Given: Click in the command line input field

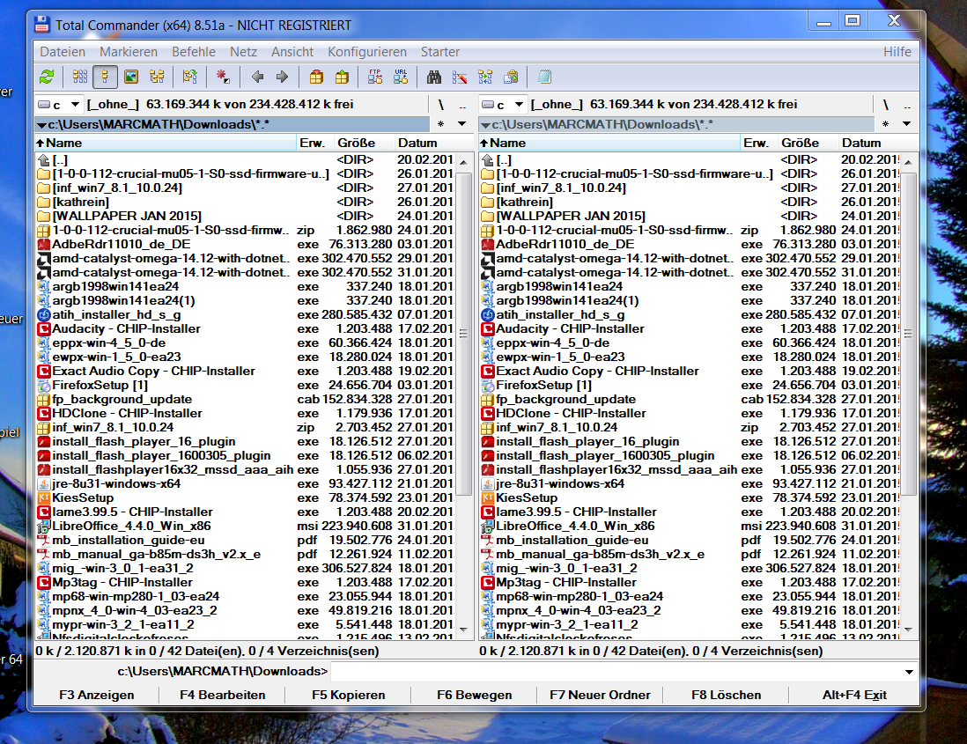Looking at the screenshot, I should (x=616, y=671).
